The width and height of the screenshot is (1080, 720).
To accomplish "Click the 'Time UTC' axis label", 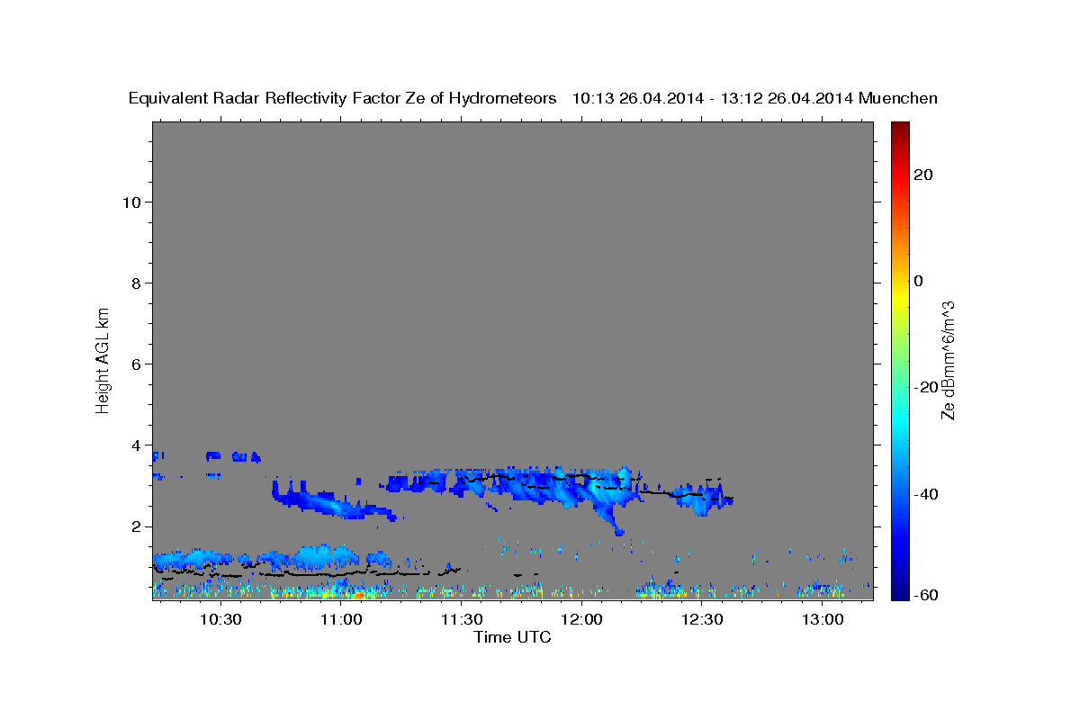I will pos(512,637).
